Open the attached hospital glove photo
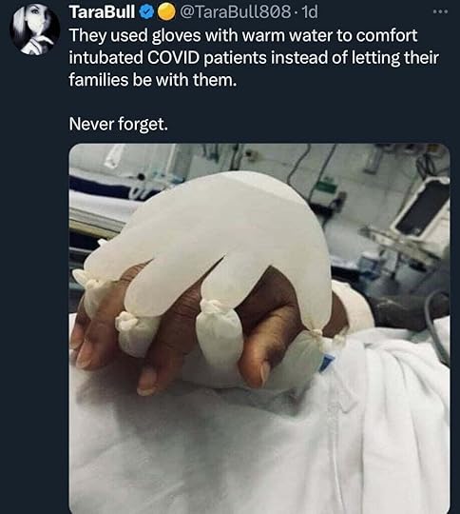The height and width of the screenshot is (514, 460). [259, 328]
